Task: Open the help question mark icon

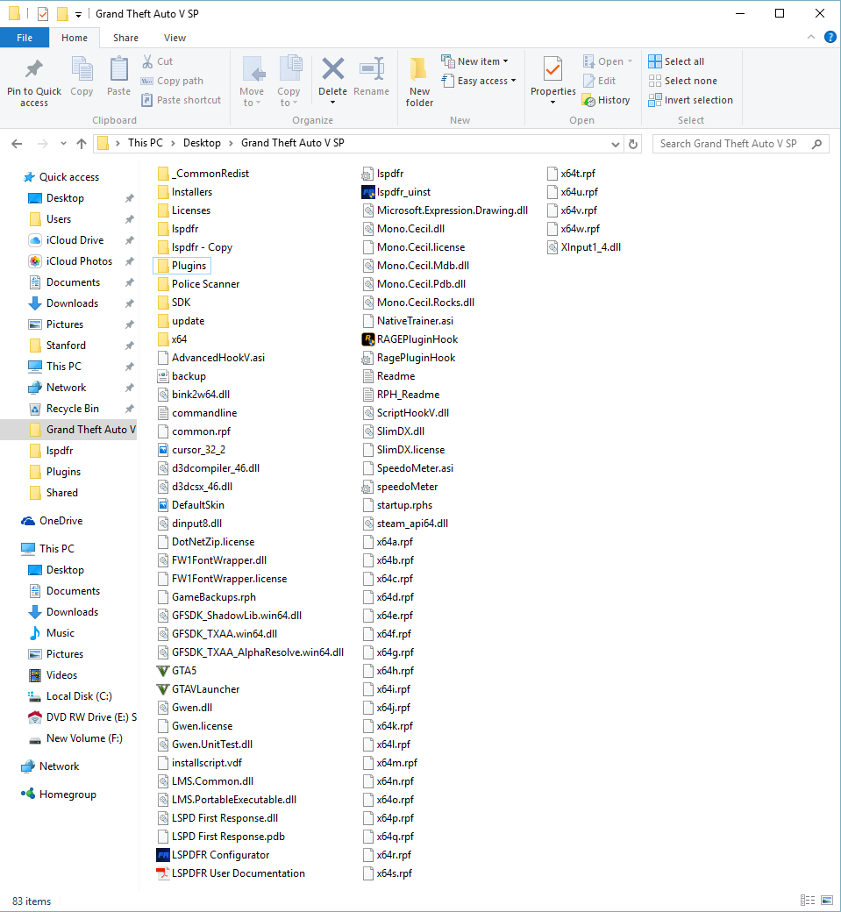Action: click(x=830, y=37)
